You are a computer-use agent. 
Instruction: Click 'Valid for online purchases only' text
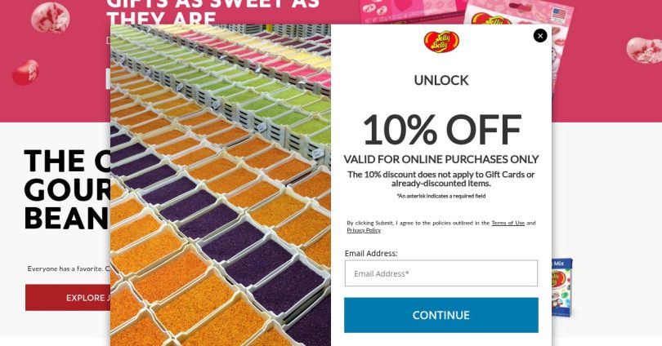(441, 159)
